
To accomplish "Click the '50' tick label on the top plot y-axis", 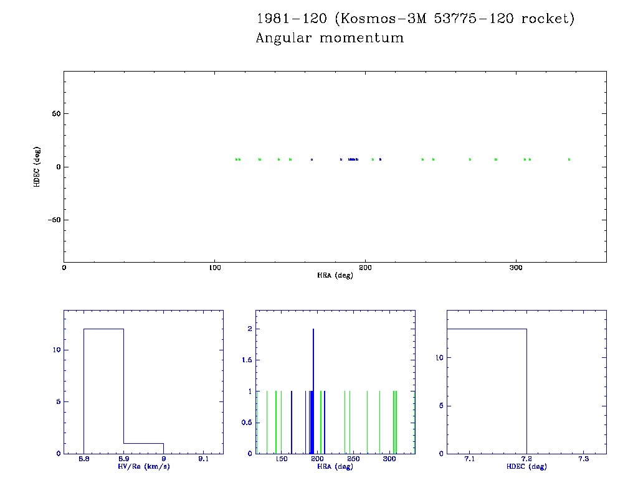I will (x=56, y=114).
